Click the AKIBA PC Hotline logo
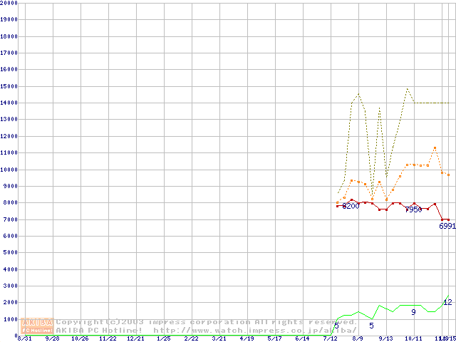Screen dimensions: 456x342 pyautogui.click(x=37, y=326)
